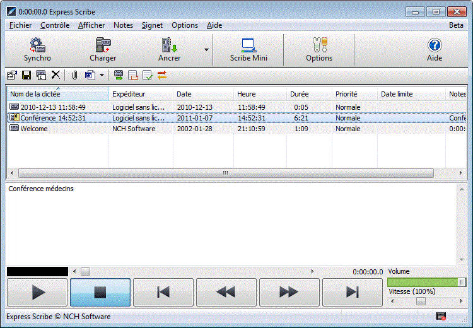
Task: Sort by Expéditeur column header
Action: [x=141, y=94]
